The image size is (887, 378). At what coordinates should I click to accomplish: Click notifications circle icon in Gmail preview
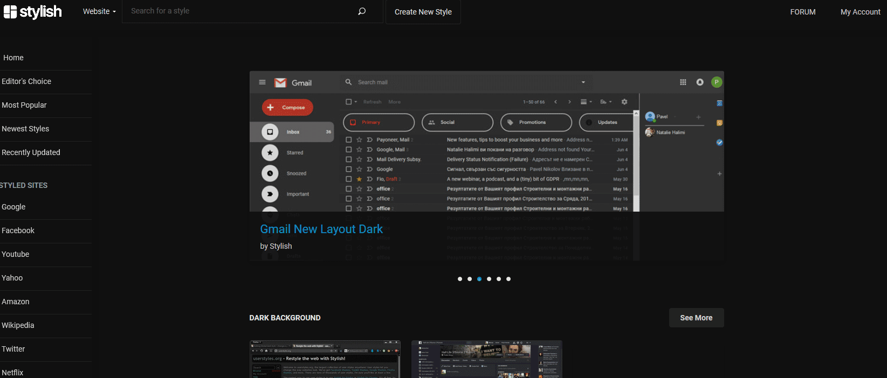click(700, 82)
